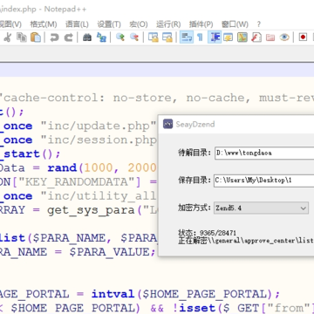Screen dimensions: 314x314
Task: Click the SeayDzend dialog title icon
Action: 168,124
